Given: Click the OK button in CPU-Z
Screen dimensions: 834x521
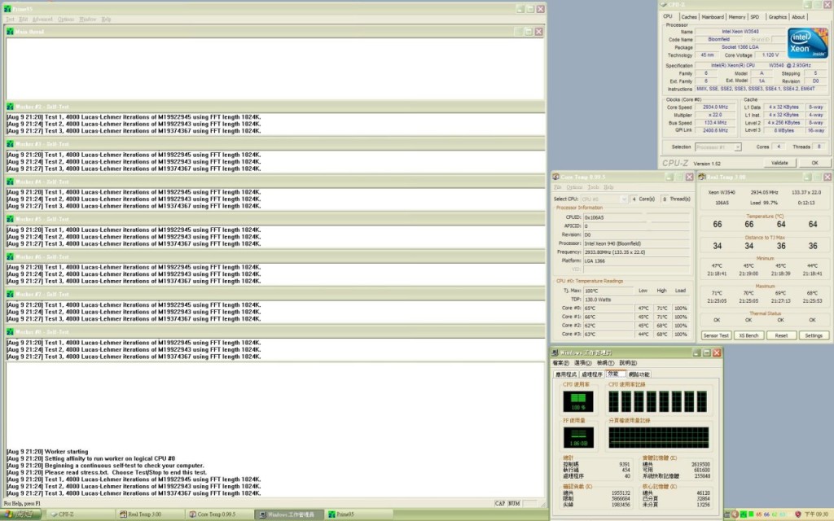Looking at the screenshot, I should point(814,163).
